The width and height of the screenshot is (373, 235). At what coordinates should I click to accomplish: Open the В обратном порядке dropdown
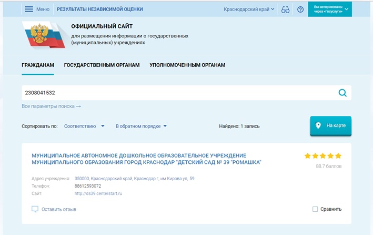(141, 126)
